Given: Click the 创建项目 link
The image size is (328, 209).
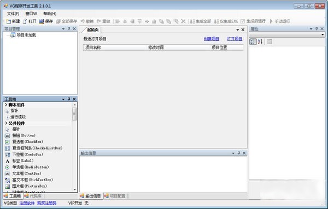Looking at the screenshot, I should coord(211,39).
